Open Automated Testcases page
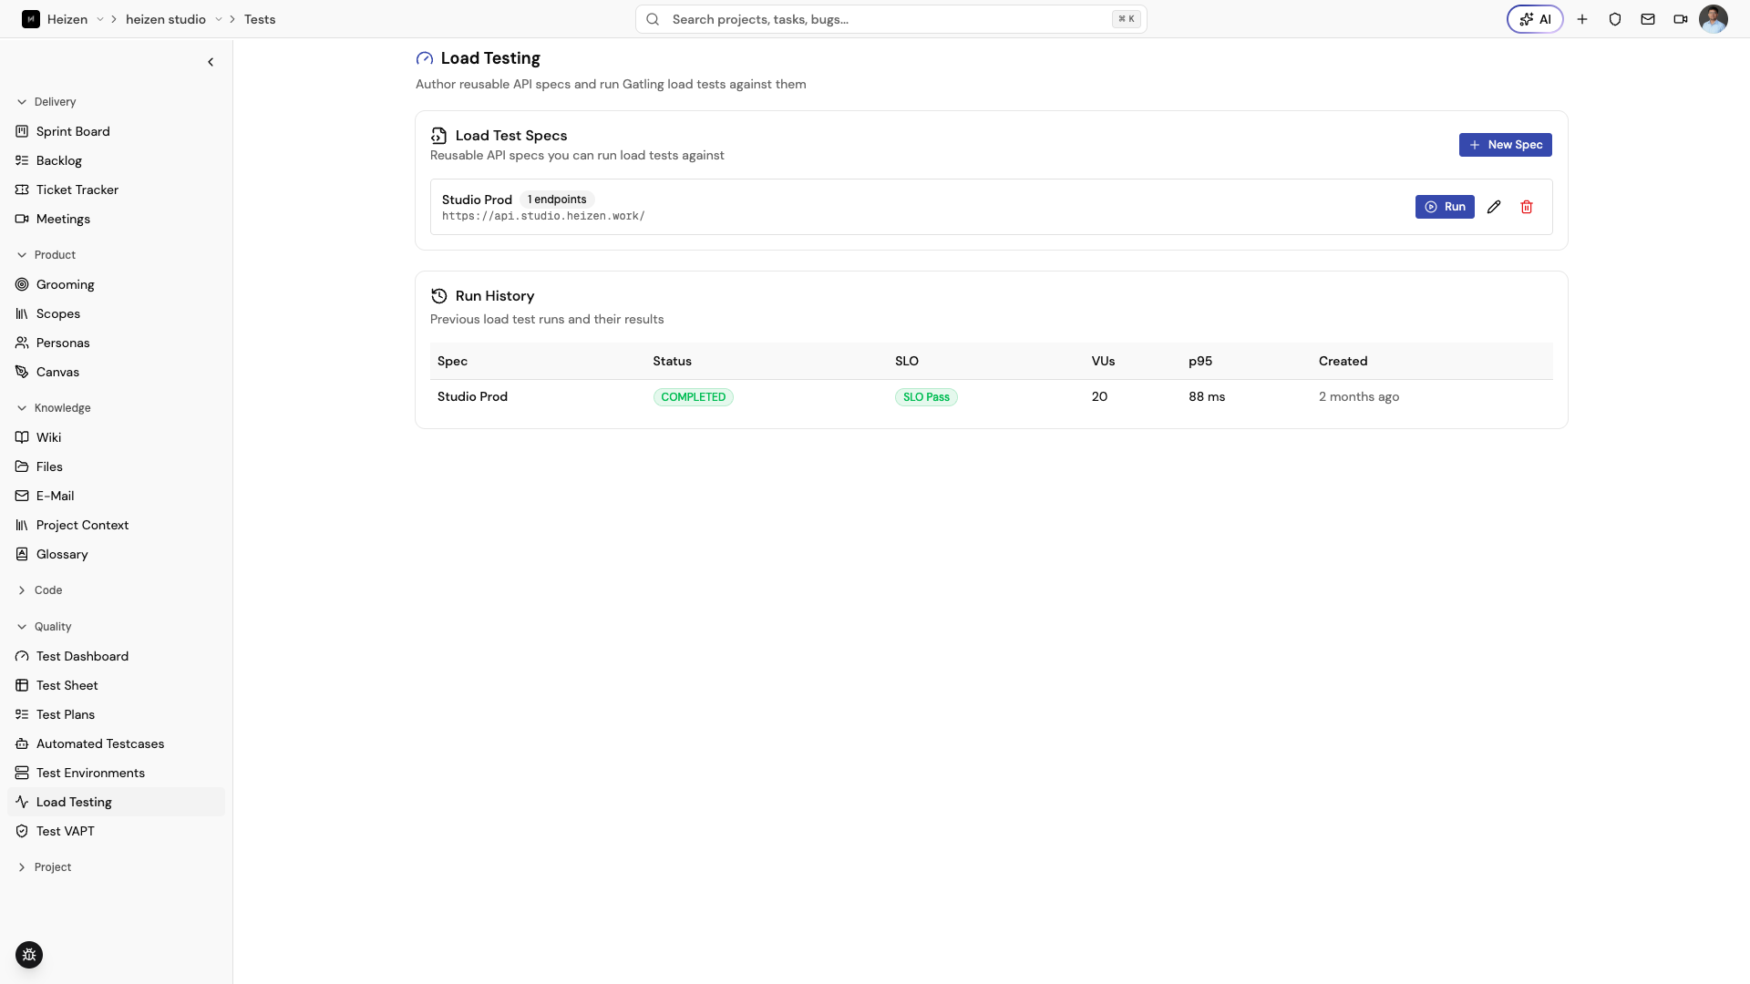1750x984 pixels. click(116, 743)
